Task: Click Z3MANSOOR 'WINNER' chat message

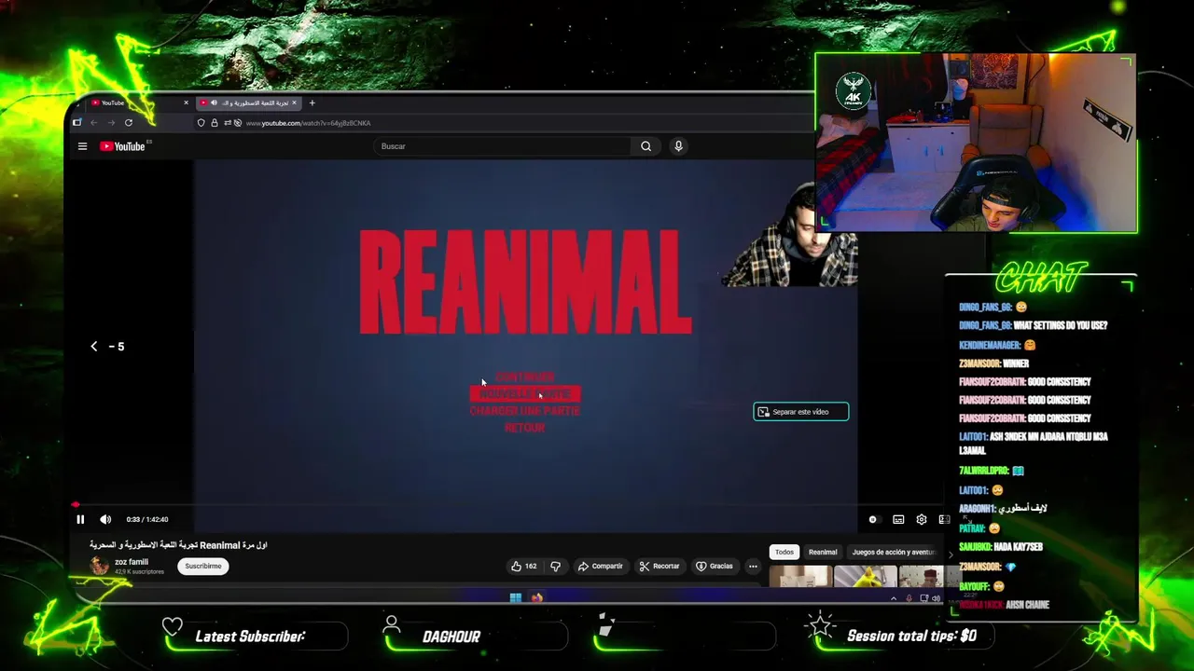Action: tap(994, 363)
